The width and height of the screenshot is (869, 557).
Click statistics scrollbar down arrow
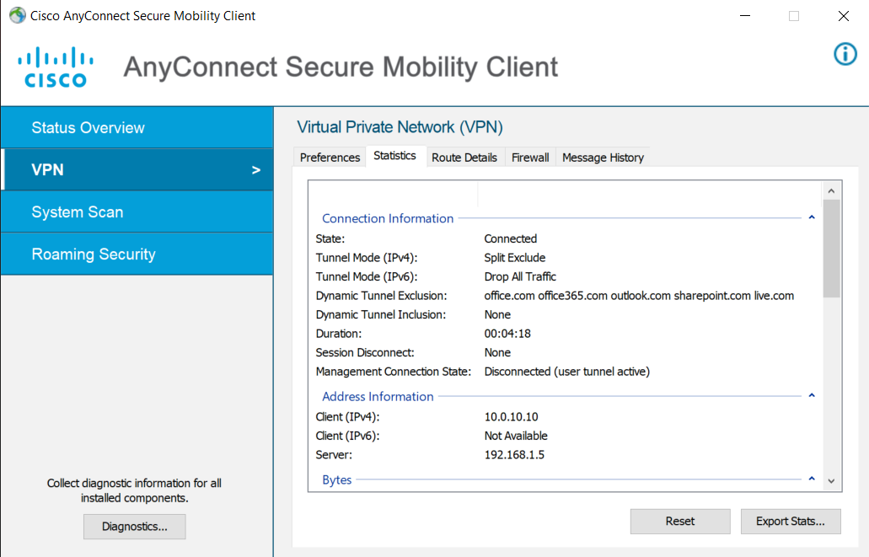tap(831, 481)
